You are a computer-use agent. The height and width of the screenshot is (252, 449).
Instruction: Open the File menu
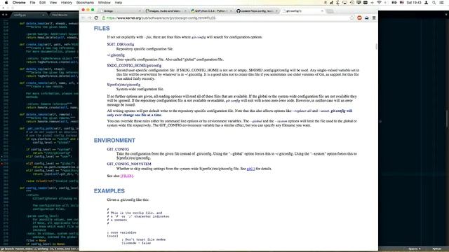pyautogui.click(x=33, y=3)
